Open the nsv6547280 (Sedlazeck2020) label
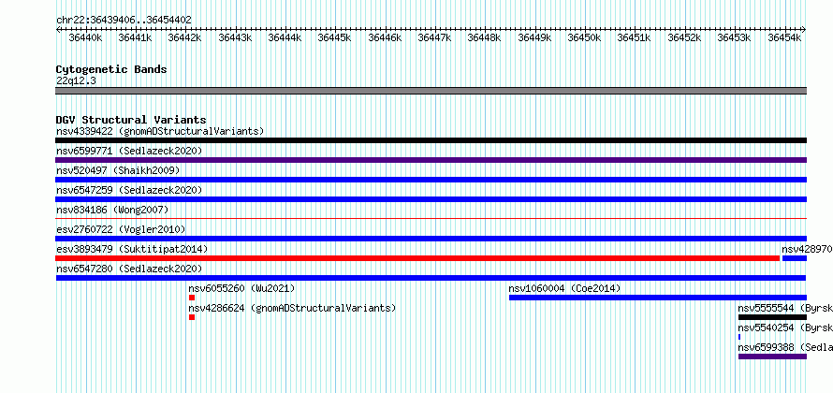 pyautogui.click(x=129, y=269)
